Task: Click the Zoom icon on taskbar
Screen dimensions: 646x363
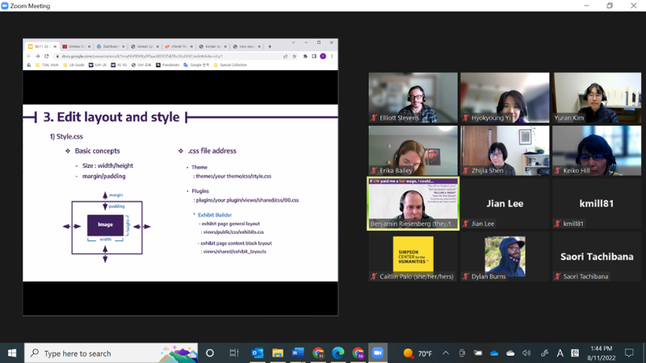Action: click(378, 353)
